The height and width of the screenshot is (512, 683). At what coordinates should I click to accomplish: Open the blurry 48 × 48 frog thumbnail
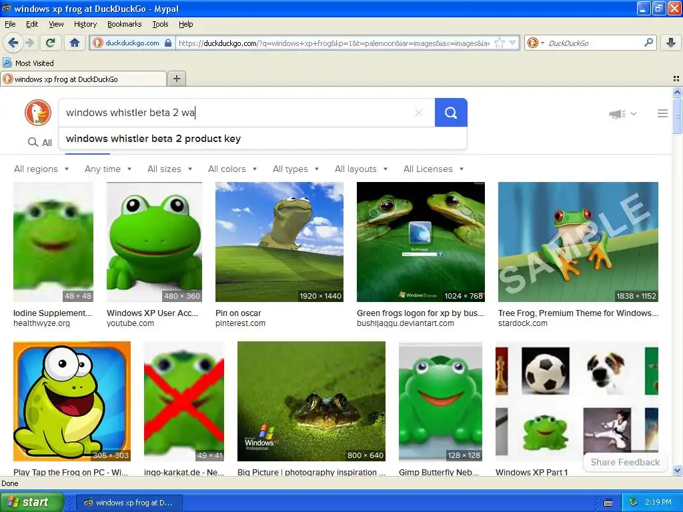pos(53,241)
